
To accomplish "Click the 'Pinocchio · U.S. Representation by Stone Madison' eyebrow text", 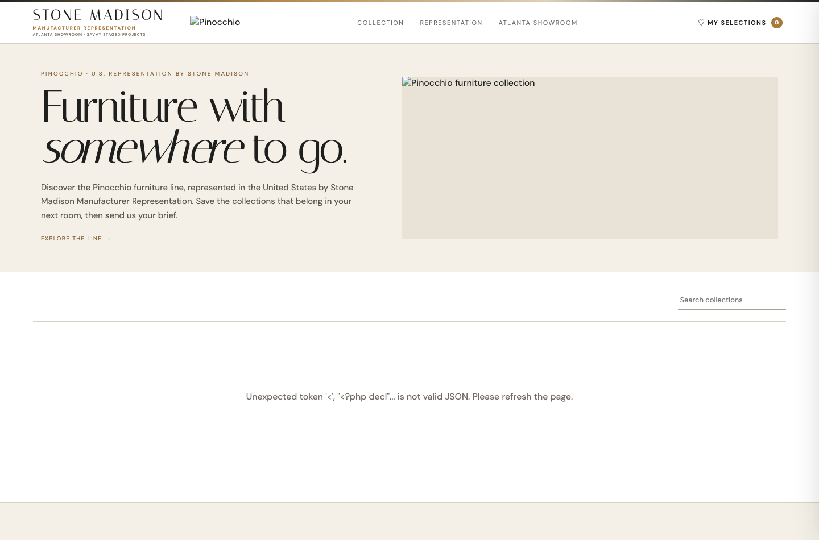I will [145, 74].
